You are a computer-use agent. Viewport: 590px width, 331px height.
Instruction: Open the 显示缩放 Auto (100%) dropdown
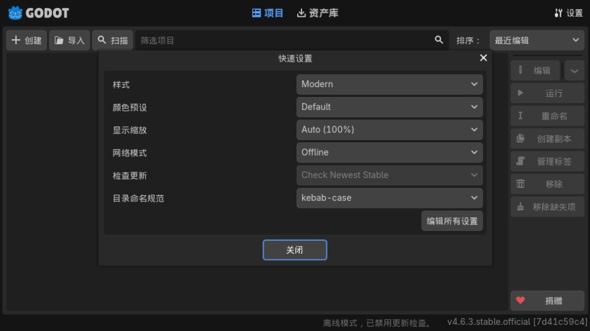click(x=389, y=129)
